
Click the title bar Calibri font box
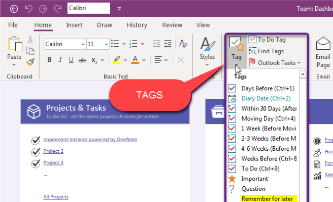88,8
